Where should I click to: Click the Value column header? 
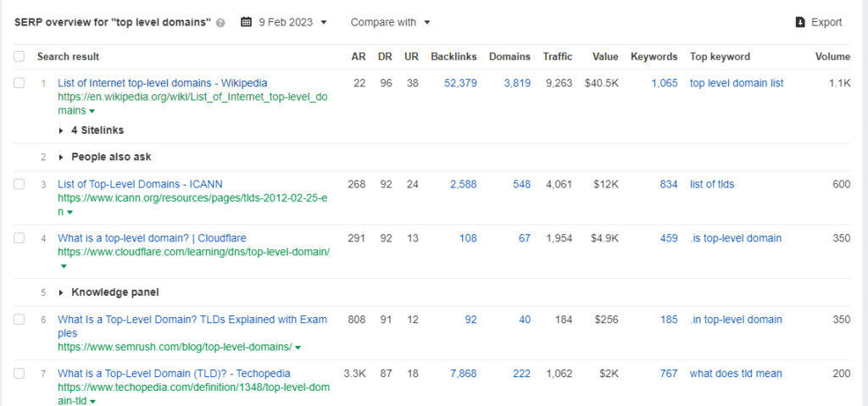[x=605, y=57]
